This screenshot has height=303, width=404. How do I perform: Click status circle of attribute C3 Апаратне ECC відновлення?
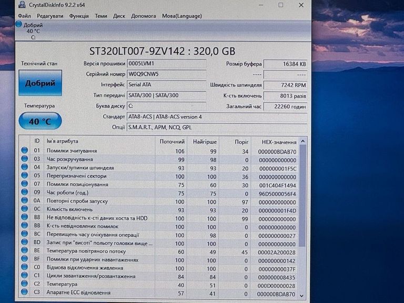coord(25,292)
